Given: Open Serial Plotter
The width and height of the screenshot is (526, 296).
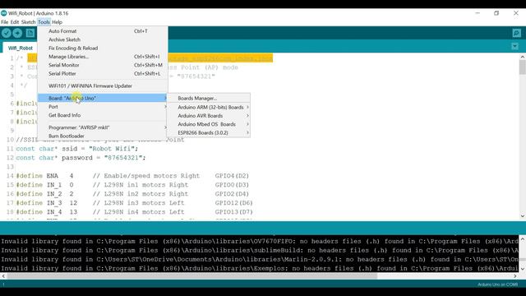Looking at the screenshot, I should click(x=103, y=73).
